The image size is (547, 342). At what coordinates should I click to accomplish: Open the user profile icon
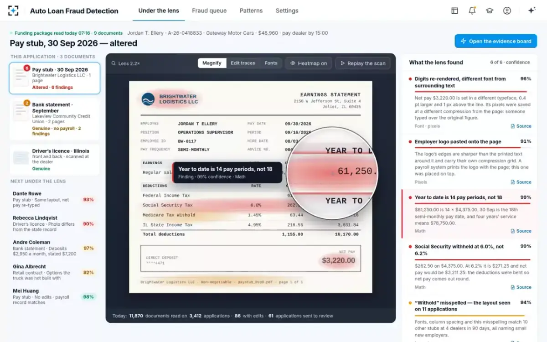[x=507, y=10]
